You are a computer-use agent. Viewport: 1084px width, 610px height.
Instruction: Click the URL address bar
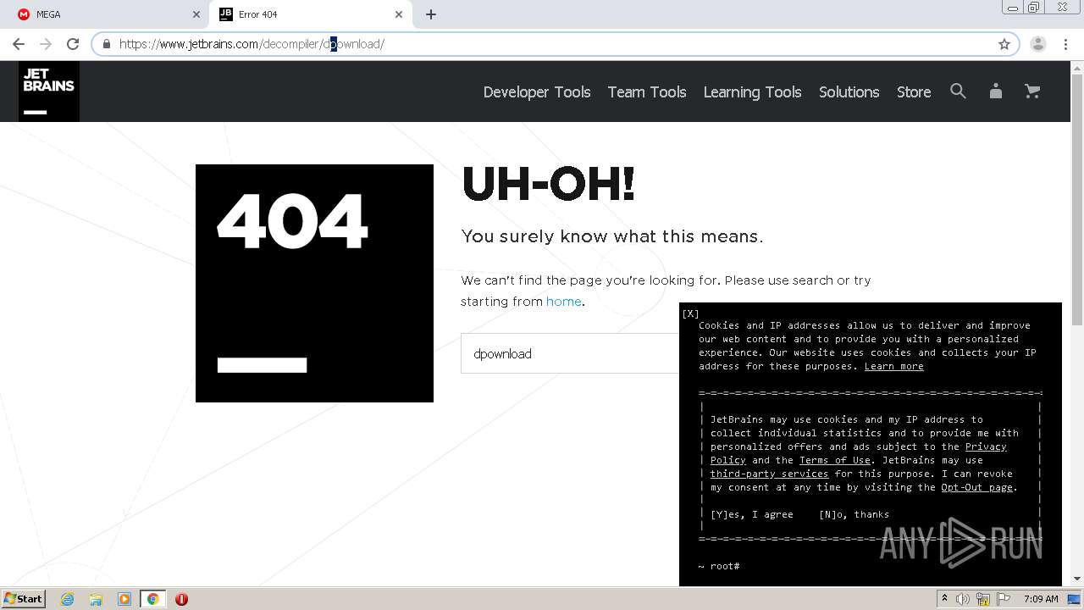point(555,44)
